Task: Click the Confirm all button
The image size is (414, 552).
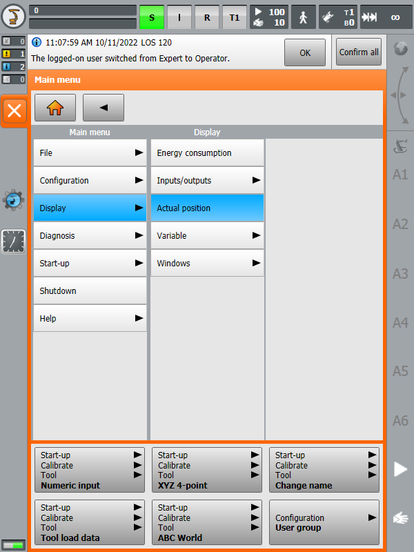Action: [359, 52]
